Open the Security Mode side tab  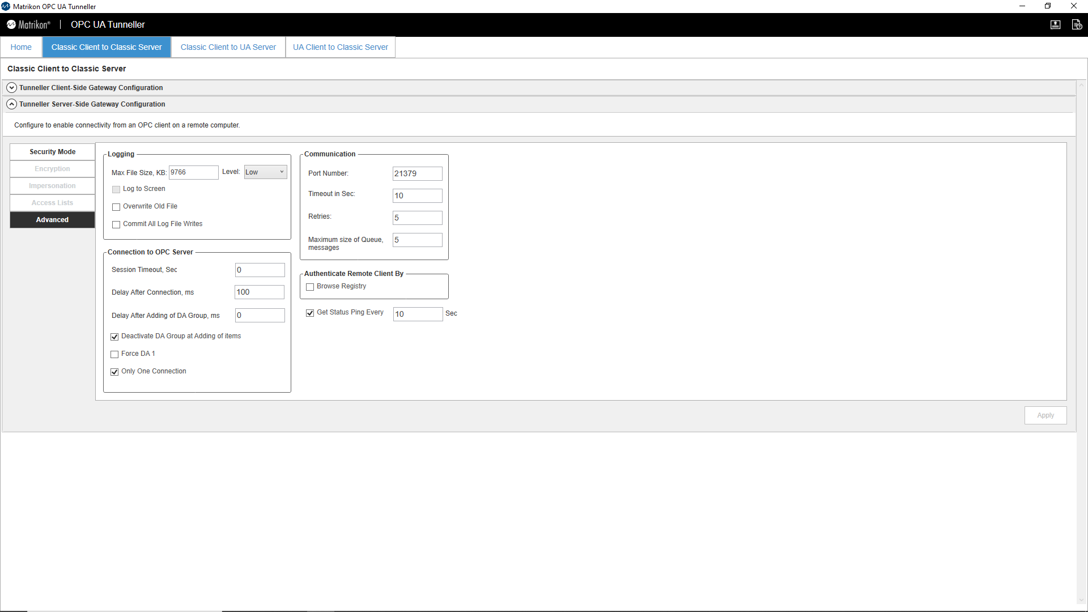point(52,152)
